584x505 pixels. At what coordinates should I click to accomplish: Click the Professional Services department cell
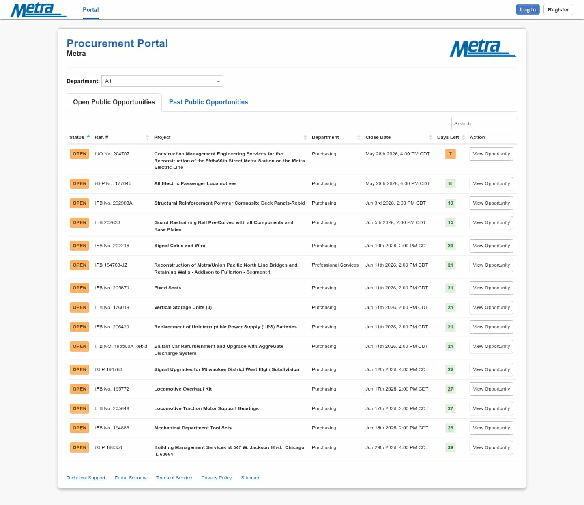[335, 265]
